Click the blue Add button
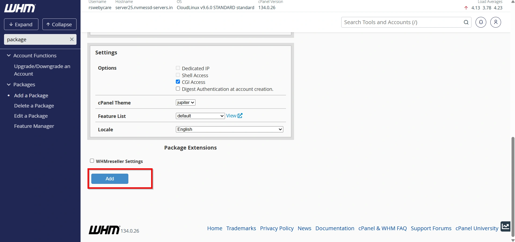The width and height of the screenshot is (515, 242). tap(110, 179)
